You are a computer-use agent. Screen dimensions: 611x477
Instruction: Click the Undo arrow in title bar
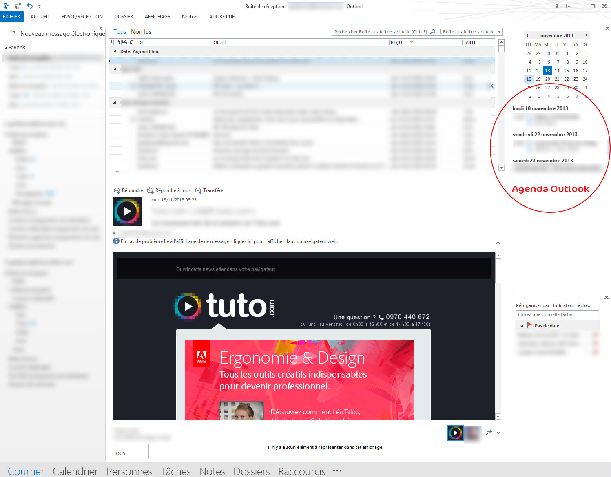[30, 6]
